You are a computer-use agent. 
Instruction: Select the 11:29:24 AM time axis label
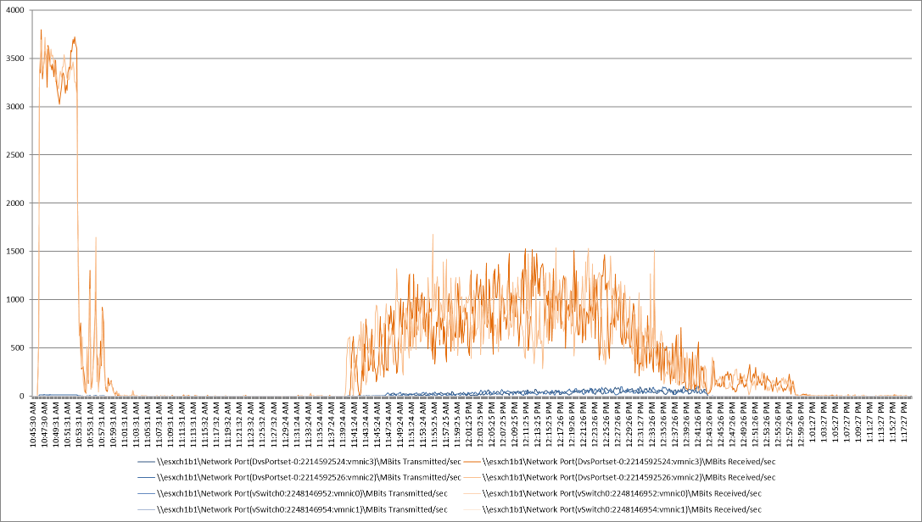click(x=287, y=422)
